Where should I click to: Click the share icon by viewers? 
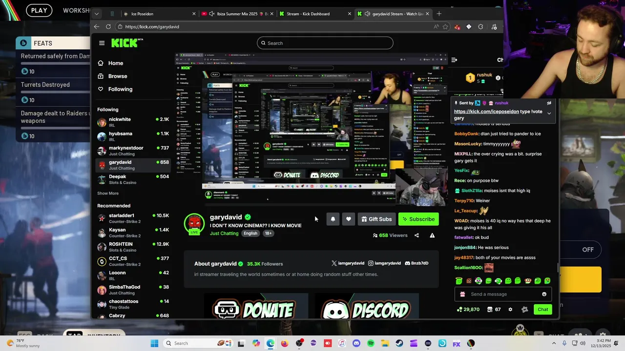pos(417,235)
